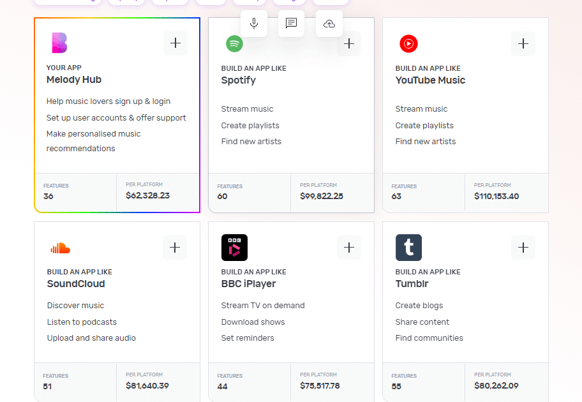Image resolution: width=582 pixels, height=402 pixels.
Task: Add Melody Hub card with plus button
Action: point(175,43)
